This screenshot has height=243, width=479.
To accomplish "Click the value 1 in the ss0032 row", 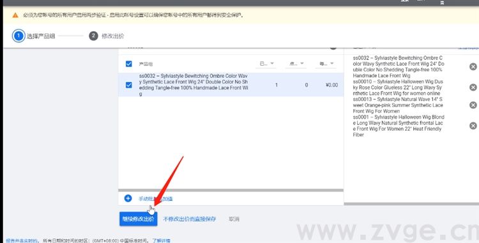I will pyautogui.click(x=277, y=85).
